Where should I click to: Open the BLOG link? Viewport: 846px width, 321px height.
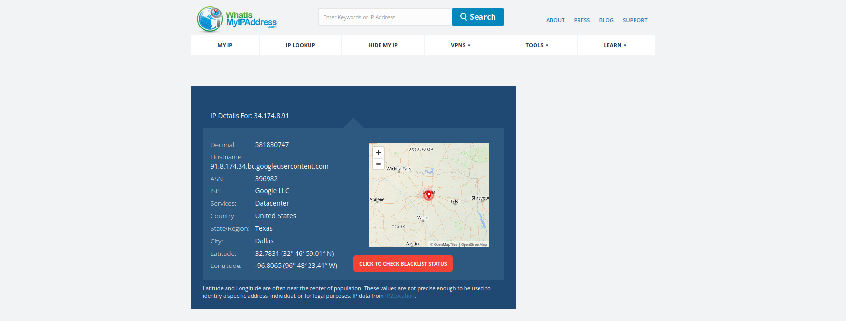[606, 20]
